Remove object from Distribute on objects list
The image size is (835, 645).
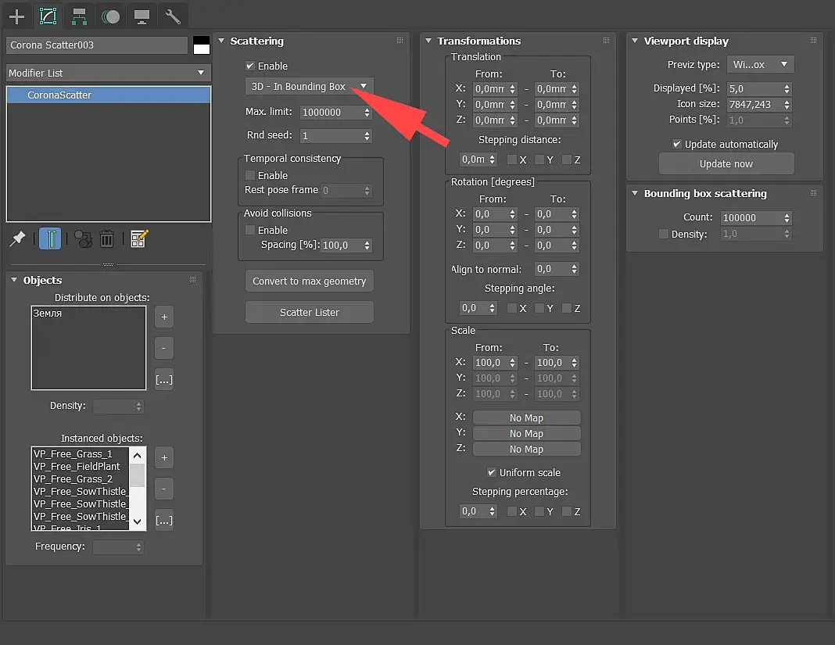coord(164,349)
